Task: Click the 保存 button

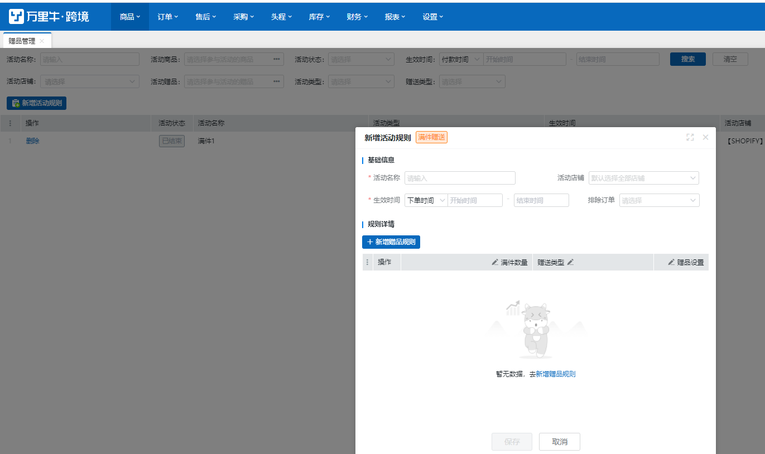Action: pos(512,442)
